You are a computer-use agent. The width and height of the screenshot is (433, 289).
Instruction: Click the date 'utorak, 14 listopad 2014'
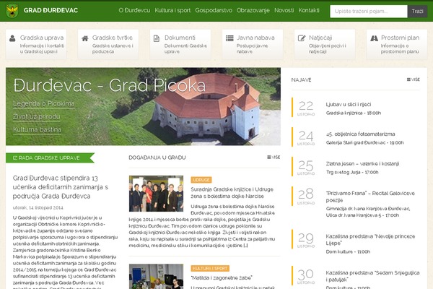click(x=38, y=207)
